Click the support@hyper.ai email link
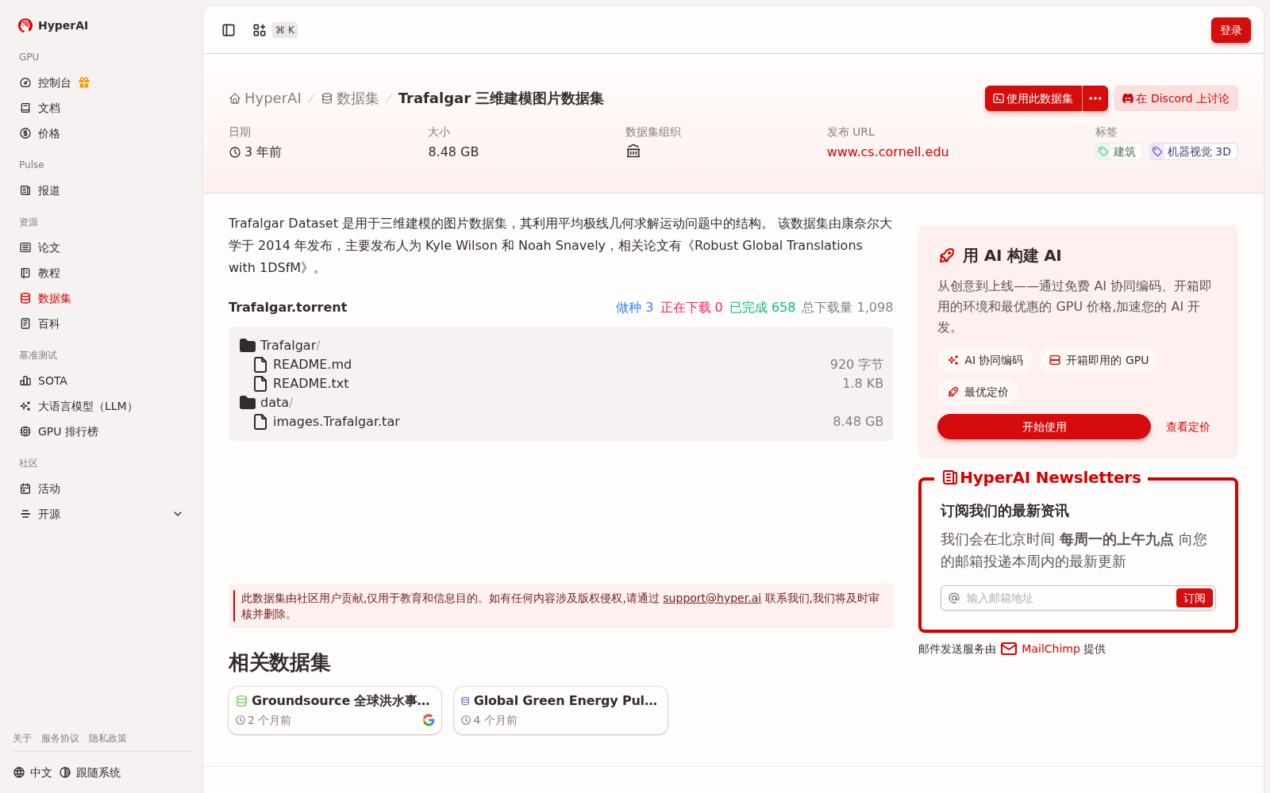 [712, 598]
